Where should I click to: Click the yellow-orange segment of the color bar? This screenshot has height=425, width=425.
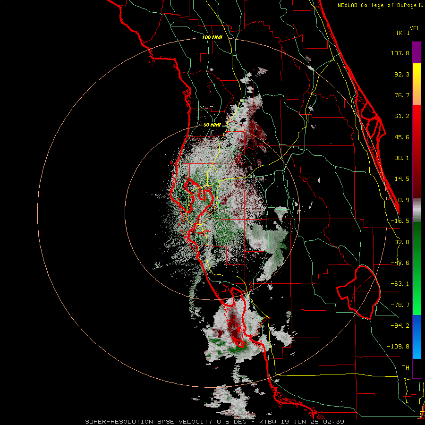tap(417, 84)
